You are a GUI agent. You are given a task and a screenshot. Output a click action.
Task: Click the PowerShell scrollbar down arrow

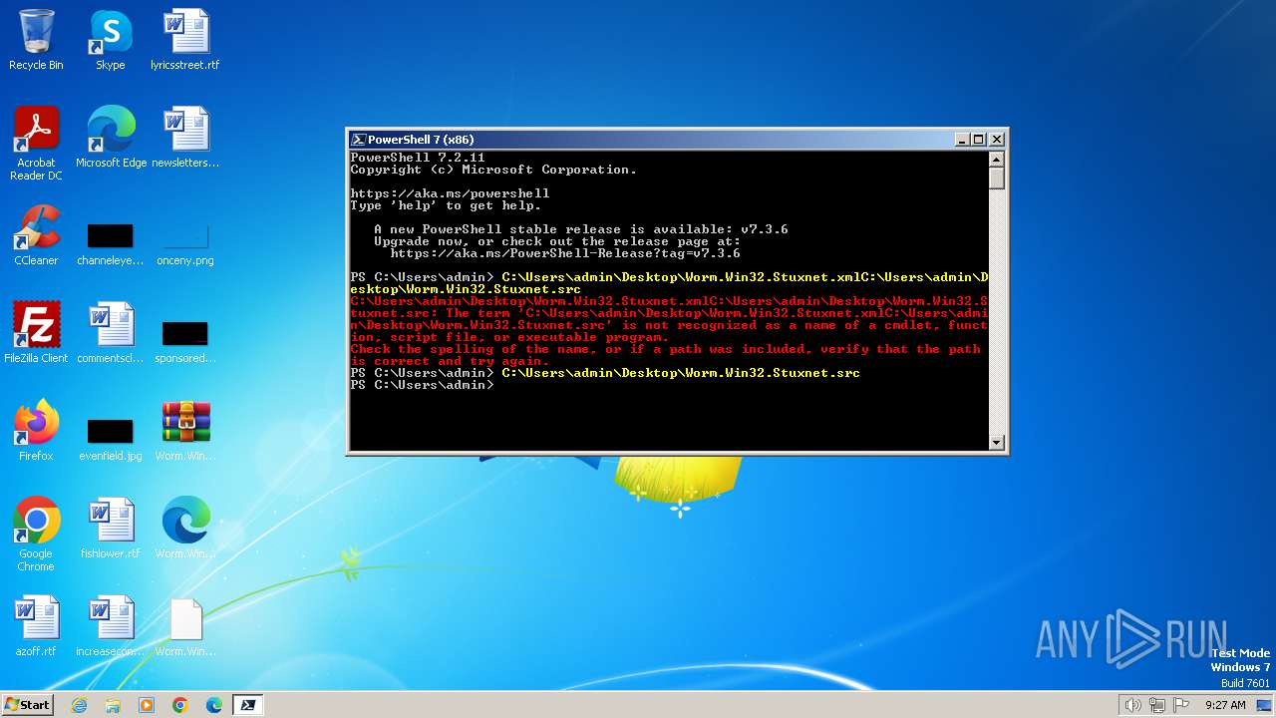pyautogui.click(x=997, y=442)
